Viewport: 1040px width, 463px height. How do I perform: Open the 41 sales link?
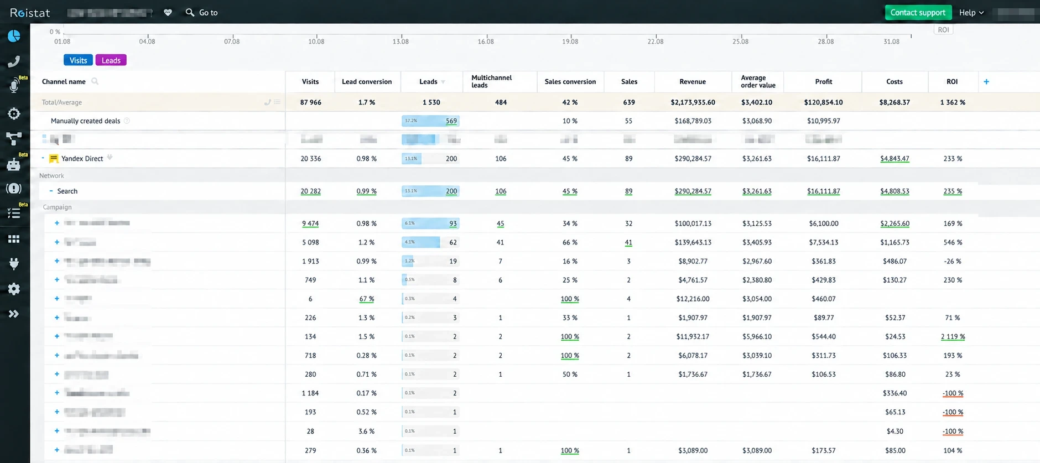pos(628,242)
